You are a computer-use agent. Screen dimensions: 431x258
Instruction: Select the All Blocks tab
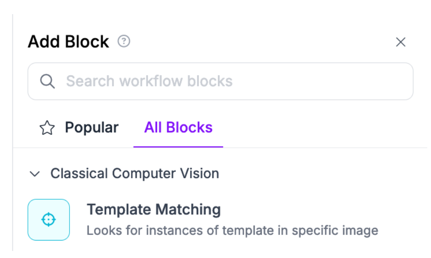(x=178, y=127)
